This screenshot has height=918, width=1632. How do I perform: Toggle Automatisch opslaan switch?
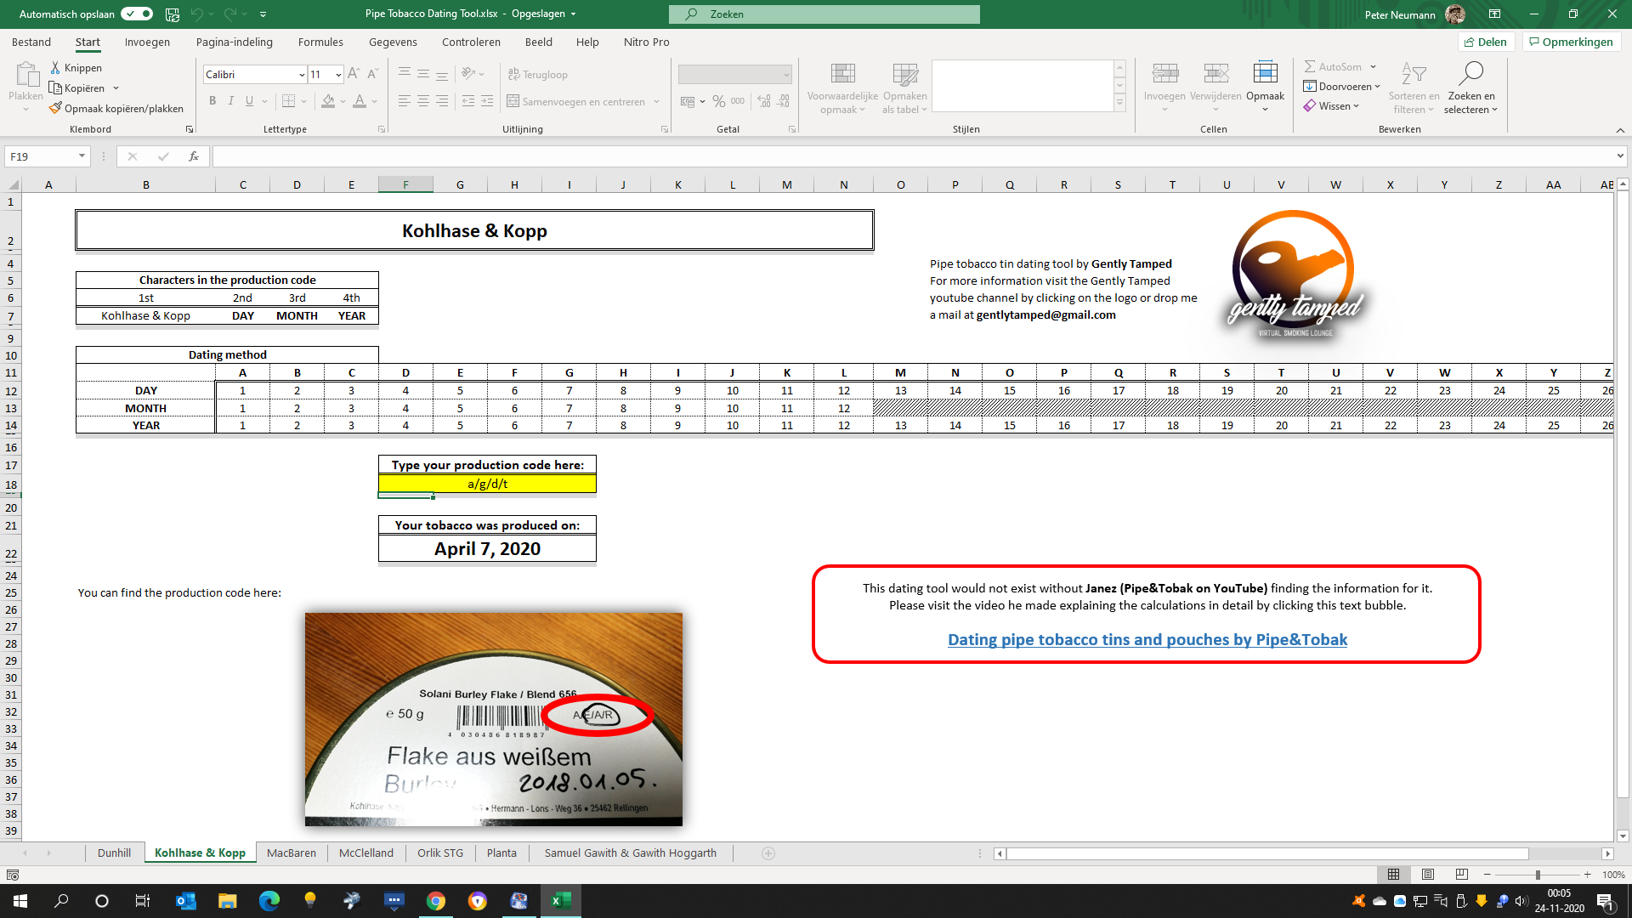pyautogui.click(x=136, y=14)
